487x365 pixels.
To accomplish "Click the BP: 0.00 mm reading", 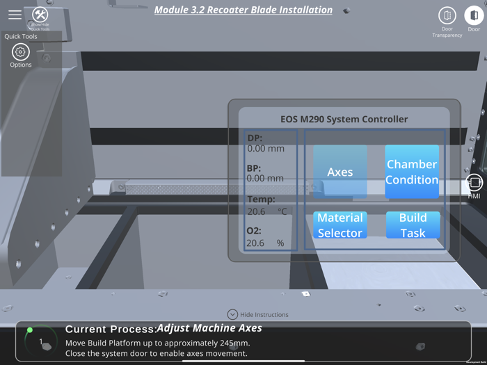I will tap(265, 173).
